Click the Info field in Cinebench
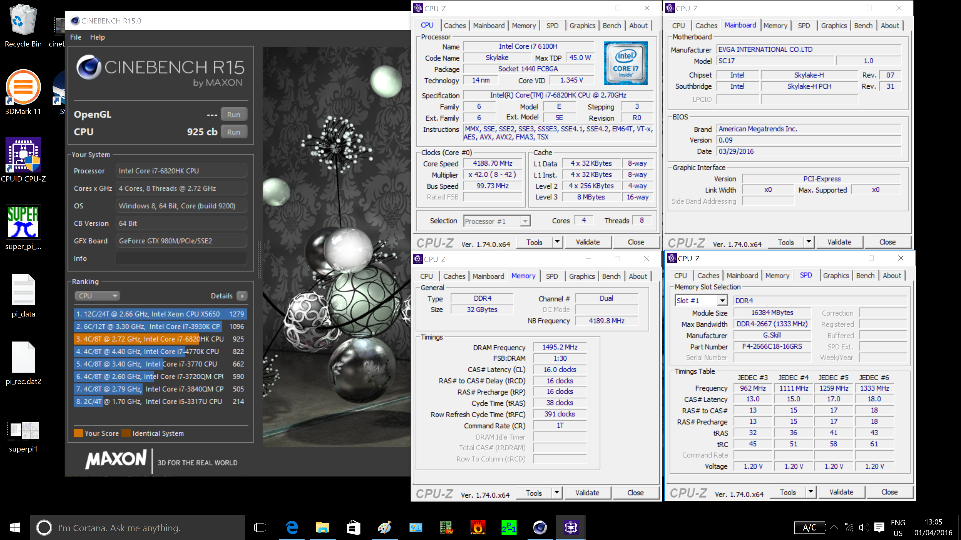 click(x=181, y=258)
